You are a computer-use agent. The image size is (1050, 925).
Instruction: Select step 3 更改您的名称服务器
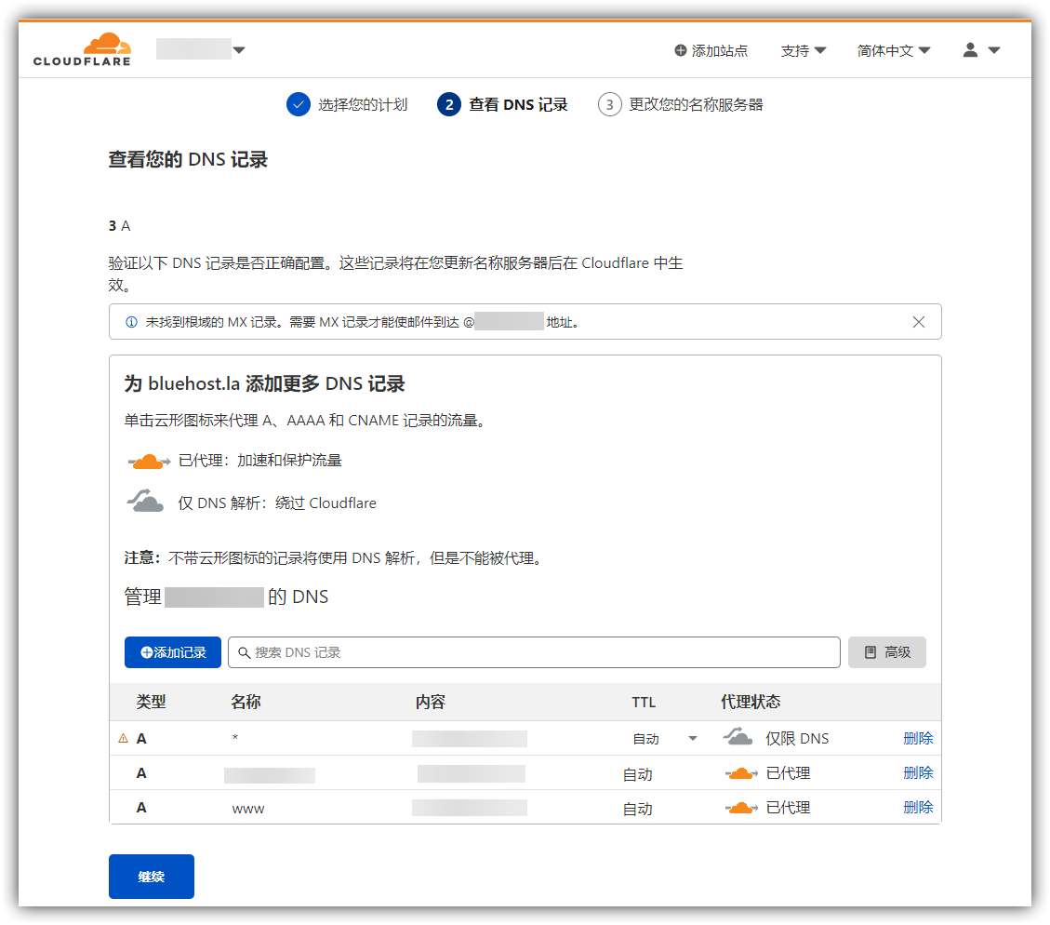[x=681, y=104]
